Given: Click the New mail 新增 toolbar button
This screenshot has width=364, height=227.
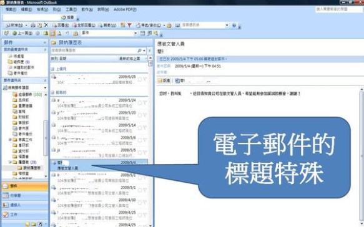Looking at the screenshot, I should pyautogui.click(x=14, y=25).
